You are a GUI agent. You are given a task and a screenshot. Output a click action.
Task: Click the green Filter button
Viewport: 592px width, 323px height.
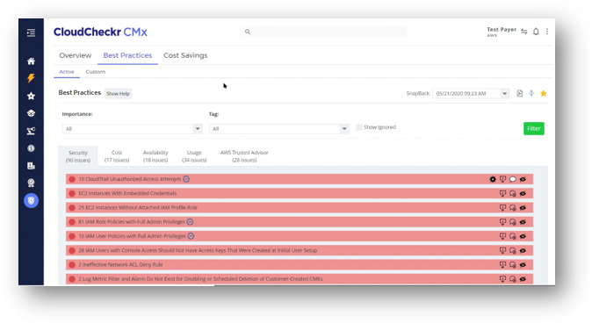533,129
